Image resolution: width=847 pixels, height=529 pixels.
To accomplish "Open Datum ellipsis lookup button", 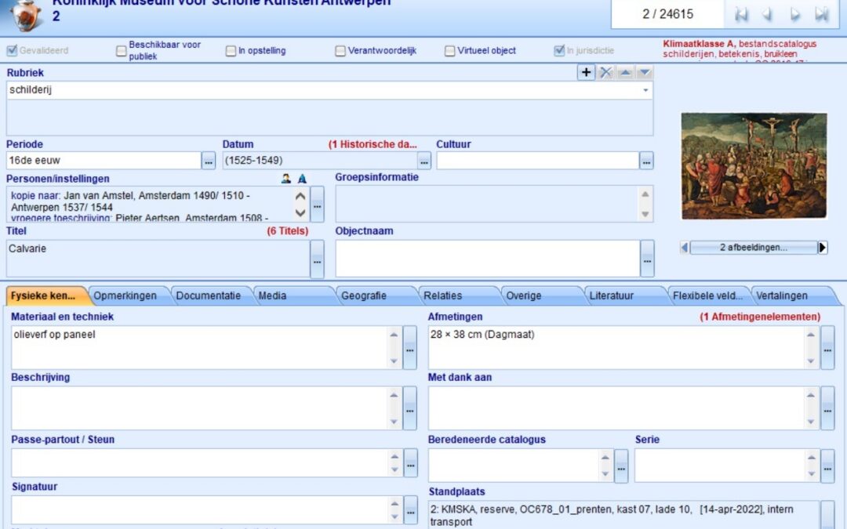I will [x=424, y=161].
